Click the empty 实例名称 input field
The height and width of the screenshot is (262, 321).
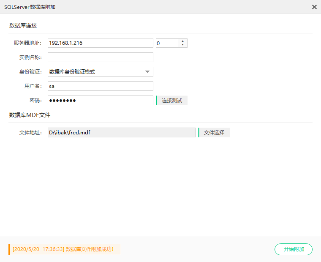tap(101, 57)
